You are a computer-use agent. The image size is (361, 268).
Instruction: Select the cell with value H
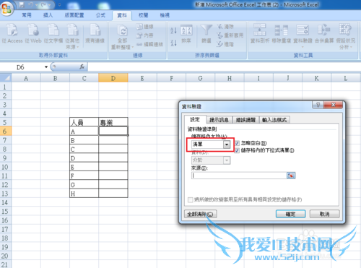pos(84,194)
